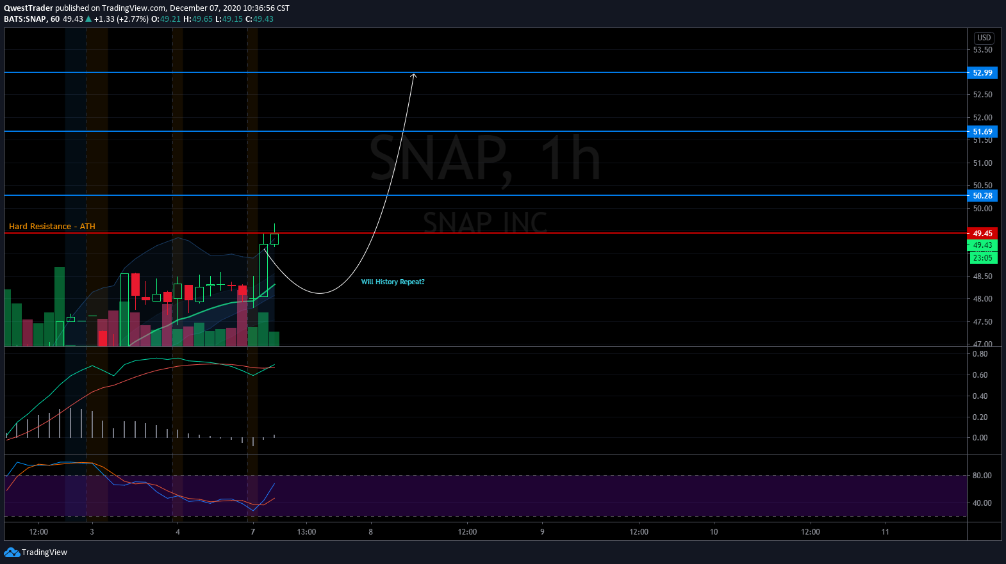
Task: Select the 50.28 blue price label
Action: (x=982, y=196)
